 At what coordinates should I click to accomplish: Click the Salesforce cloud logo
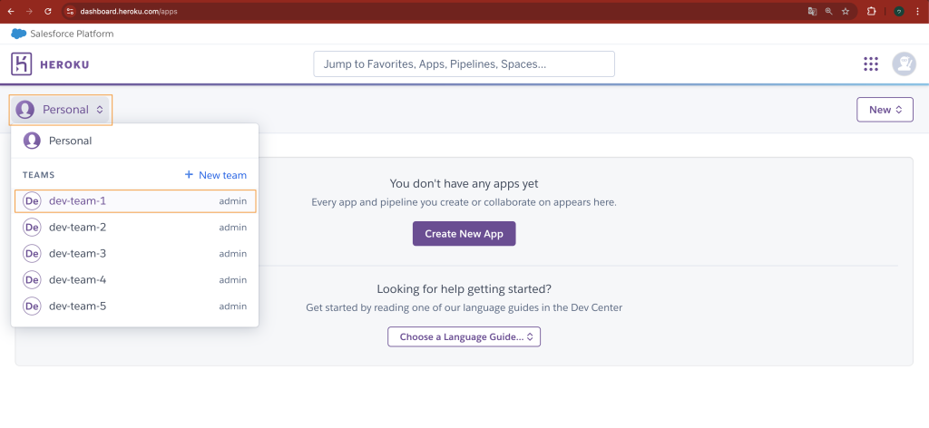[18, 34]
